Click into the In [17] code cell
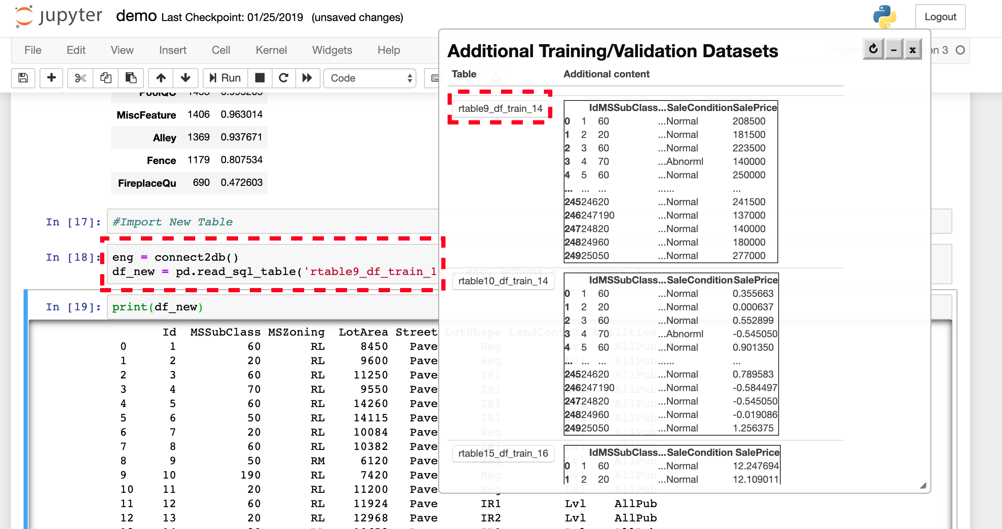1002x529 pixels. [273, 222]
